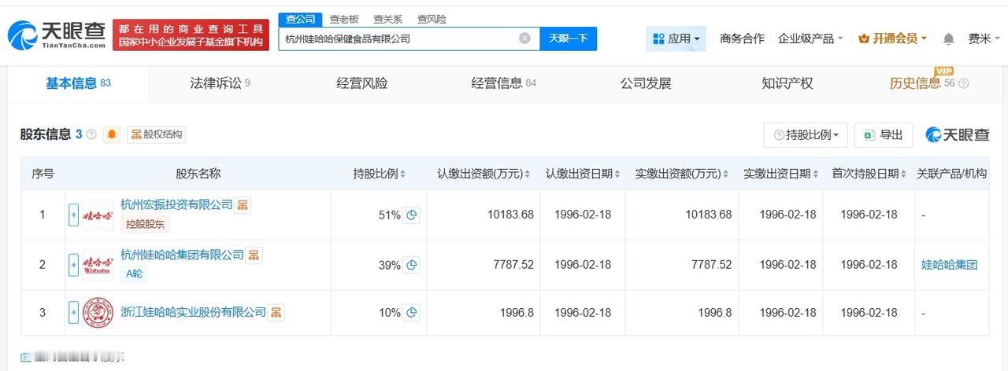Click help icon next to 历史信息 56

963,83
